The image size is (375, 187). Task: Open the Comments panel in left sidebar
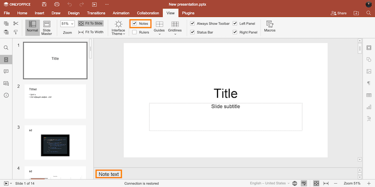(6, 72)
